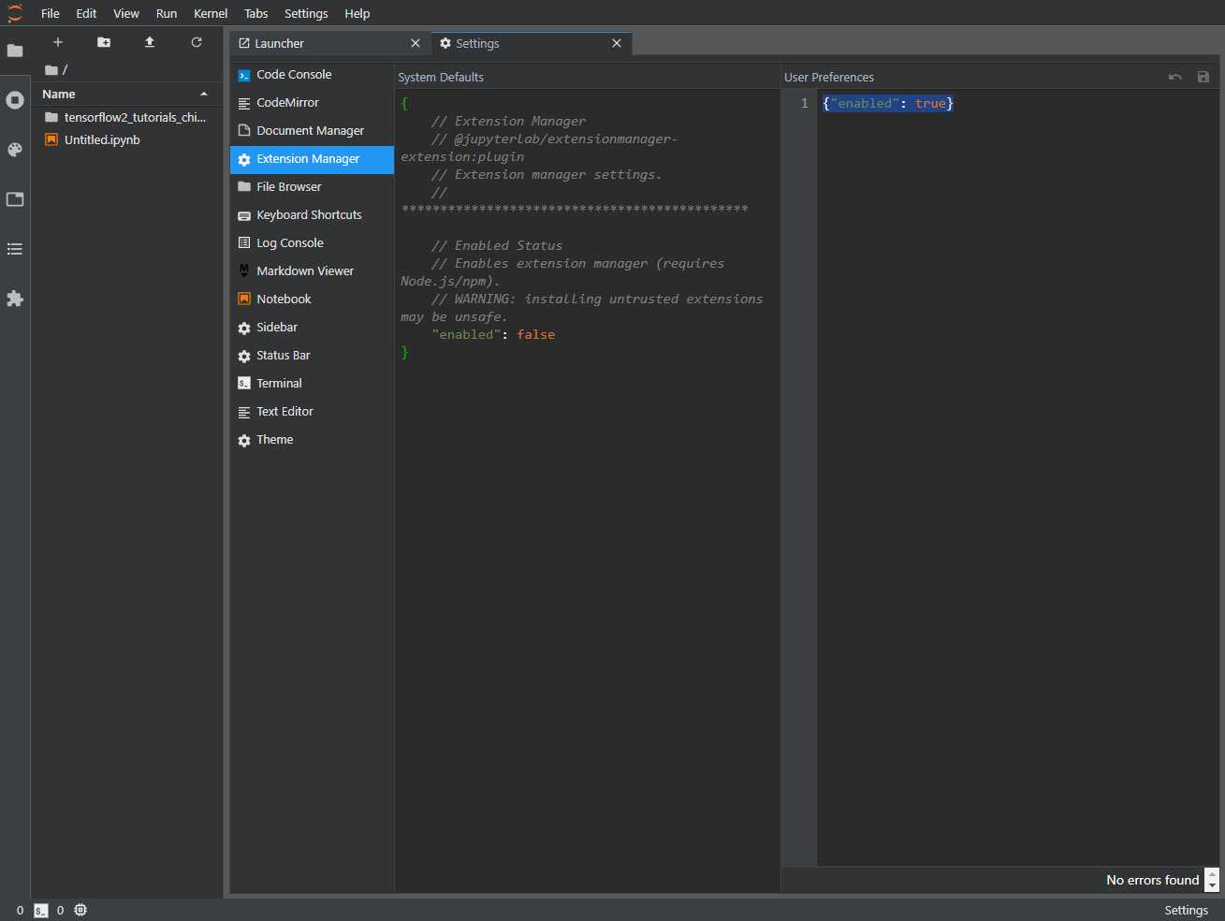Image resolution: width=1225 pixels, height=921 pixels.
Task: Open the Extension Manager puzzle icon in sidebar
Action: click(x=15, y=299)
